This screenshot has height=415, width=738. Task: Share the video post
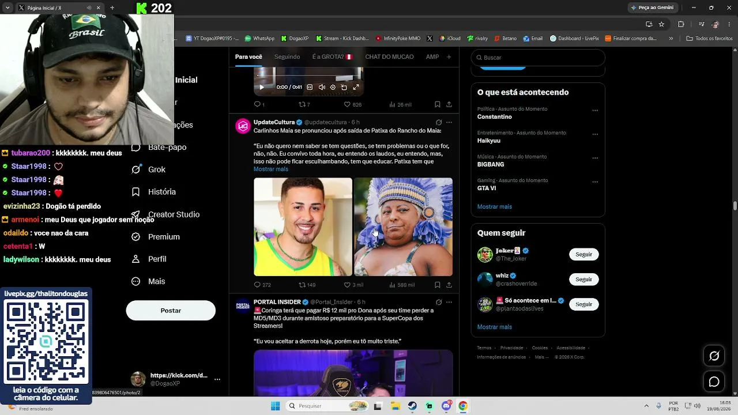449,104
